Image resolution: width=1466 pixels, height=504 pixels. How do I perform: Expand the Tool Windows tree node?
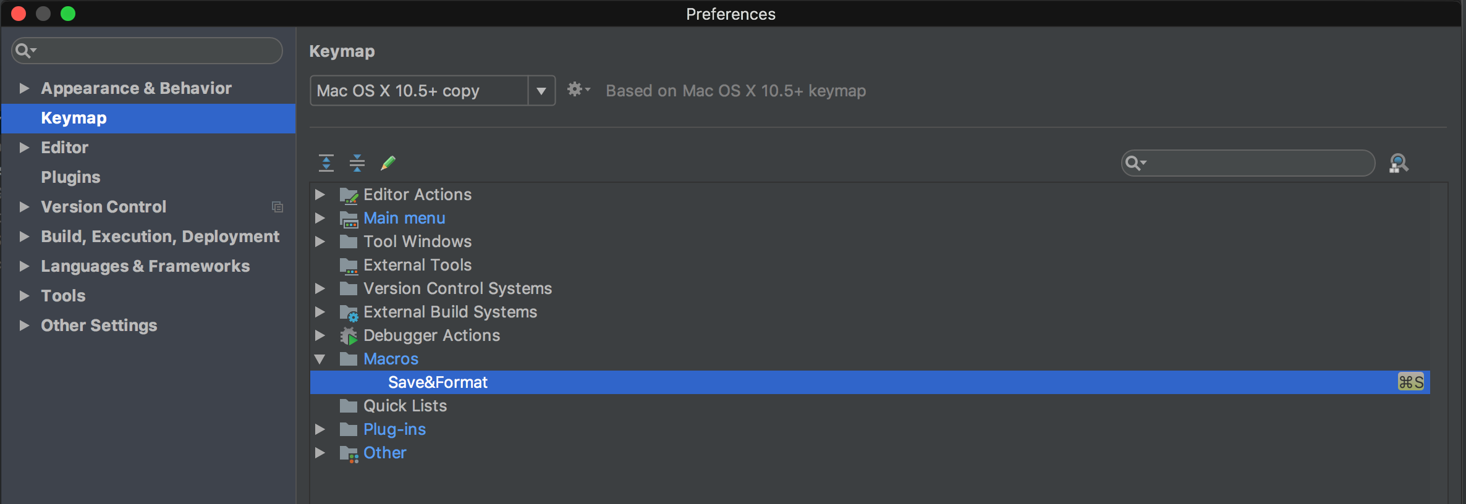click(x=320, y=241)
